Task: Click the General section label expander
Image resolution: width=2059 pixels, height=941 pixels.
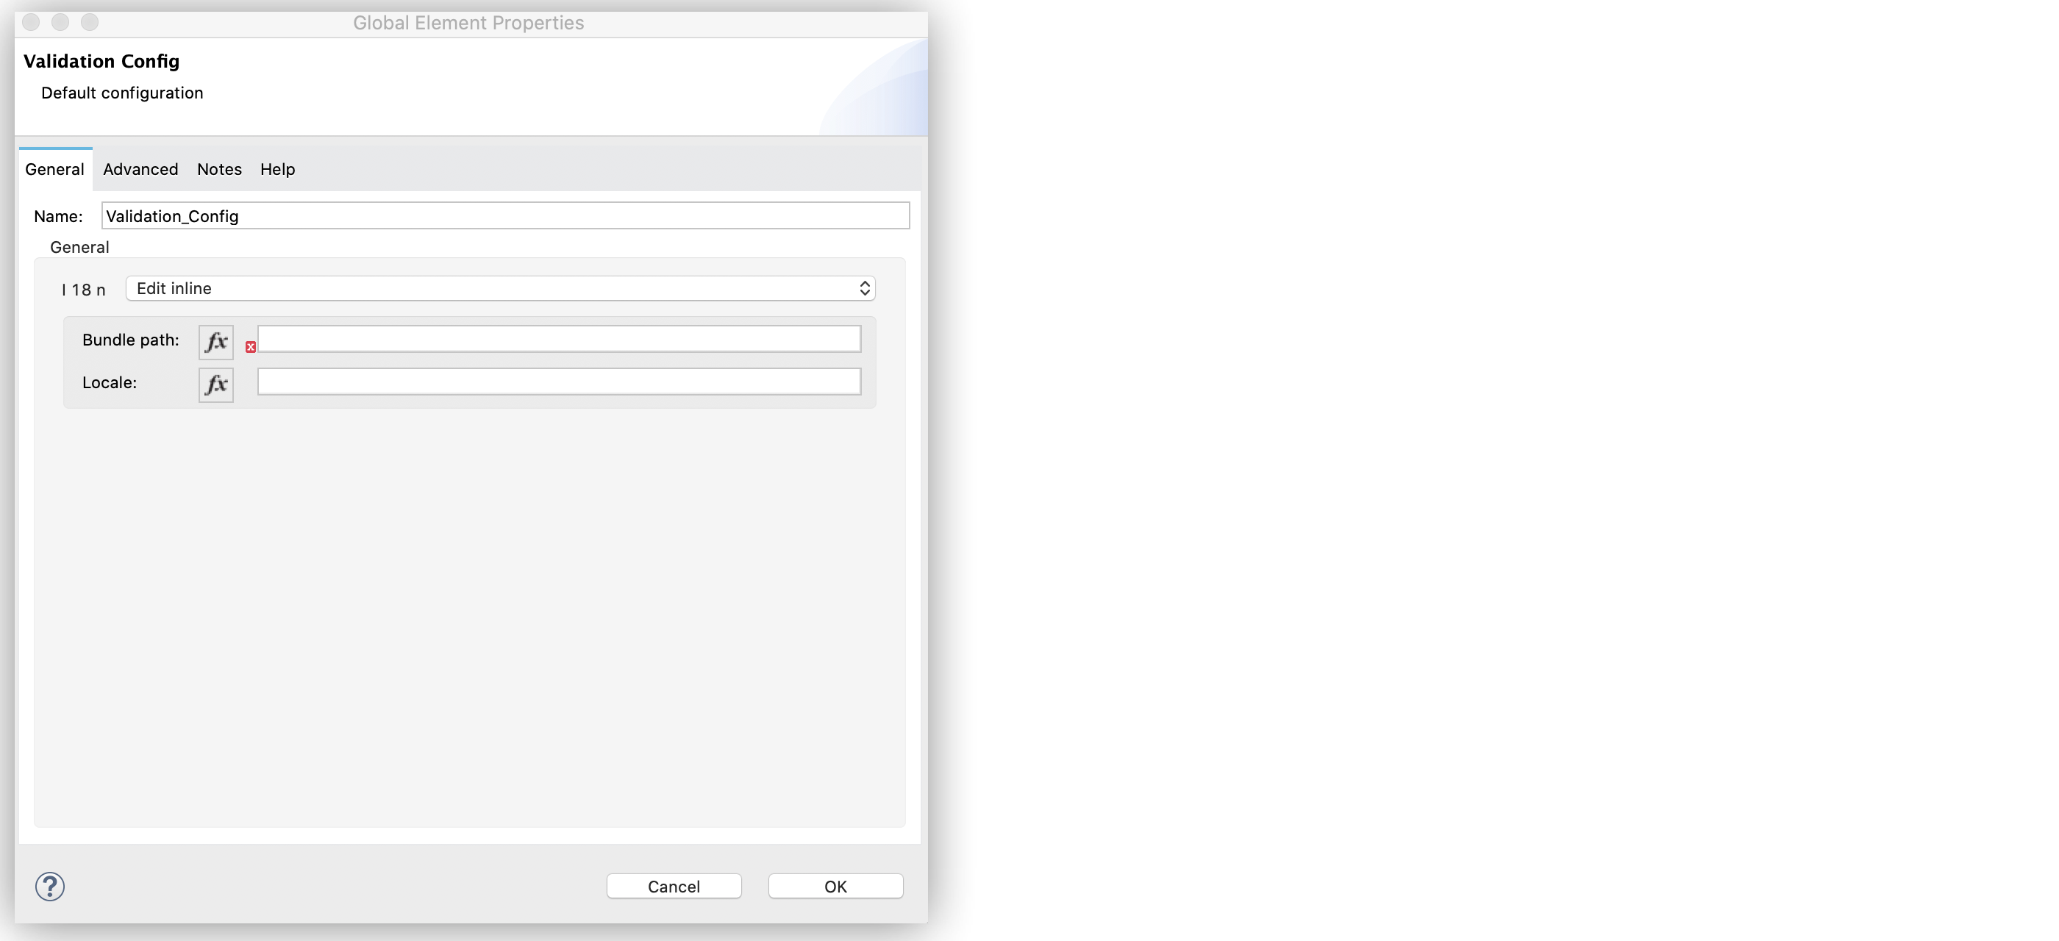Action: tap(77, 247)
